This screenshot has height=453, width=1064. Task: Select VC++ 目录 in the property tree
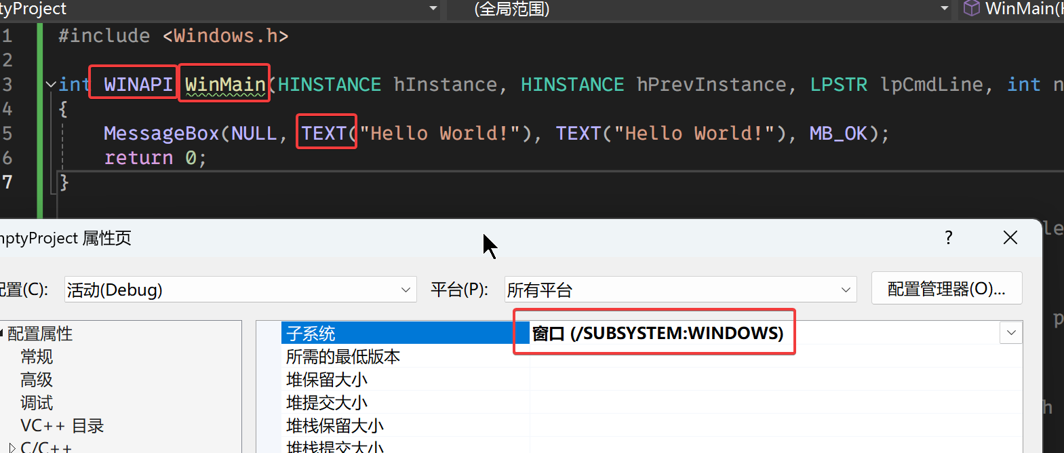[62, 426]
